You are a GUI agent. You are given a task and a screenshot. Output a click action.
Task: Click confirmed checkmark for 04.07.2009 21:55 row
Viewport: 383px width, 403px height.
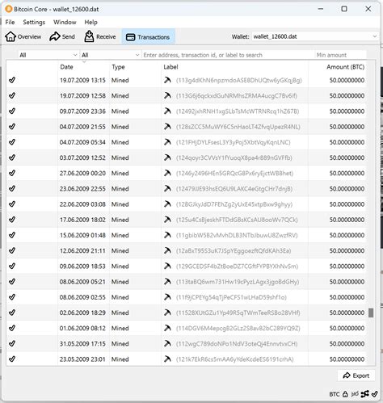coord(12,127)
